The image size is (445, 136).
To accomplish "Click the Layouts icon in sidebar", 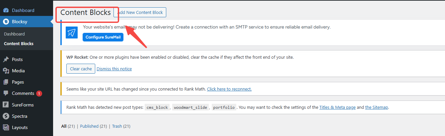I will click(x=6, y=127).
